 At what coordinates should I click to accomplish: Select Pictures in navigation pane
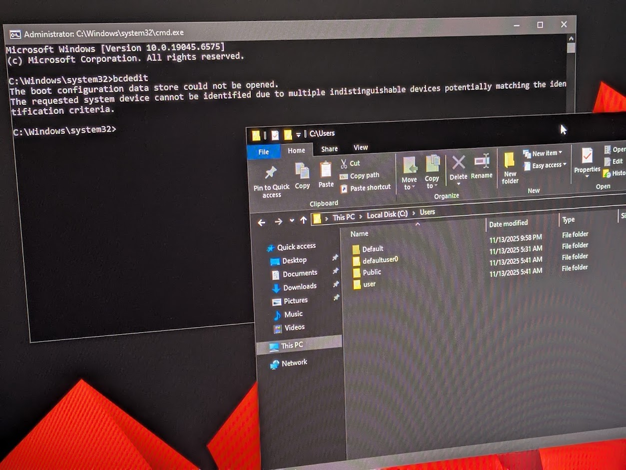(296, 301)
